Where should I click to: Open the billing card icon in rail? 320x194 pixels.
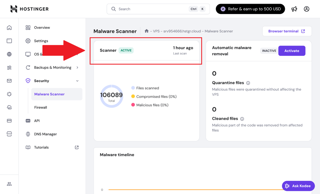point(9,121)
